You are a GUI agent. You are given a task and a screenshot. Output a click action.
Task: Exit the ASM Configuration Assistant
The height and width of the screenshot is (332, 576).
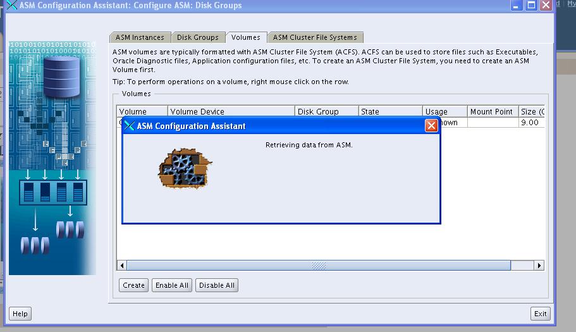[x=540, y=314]
